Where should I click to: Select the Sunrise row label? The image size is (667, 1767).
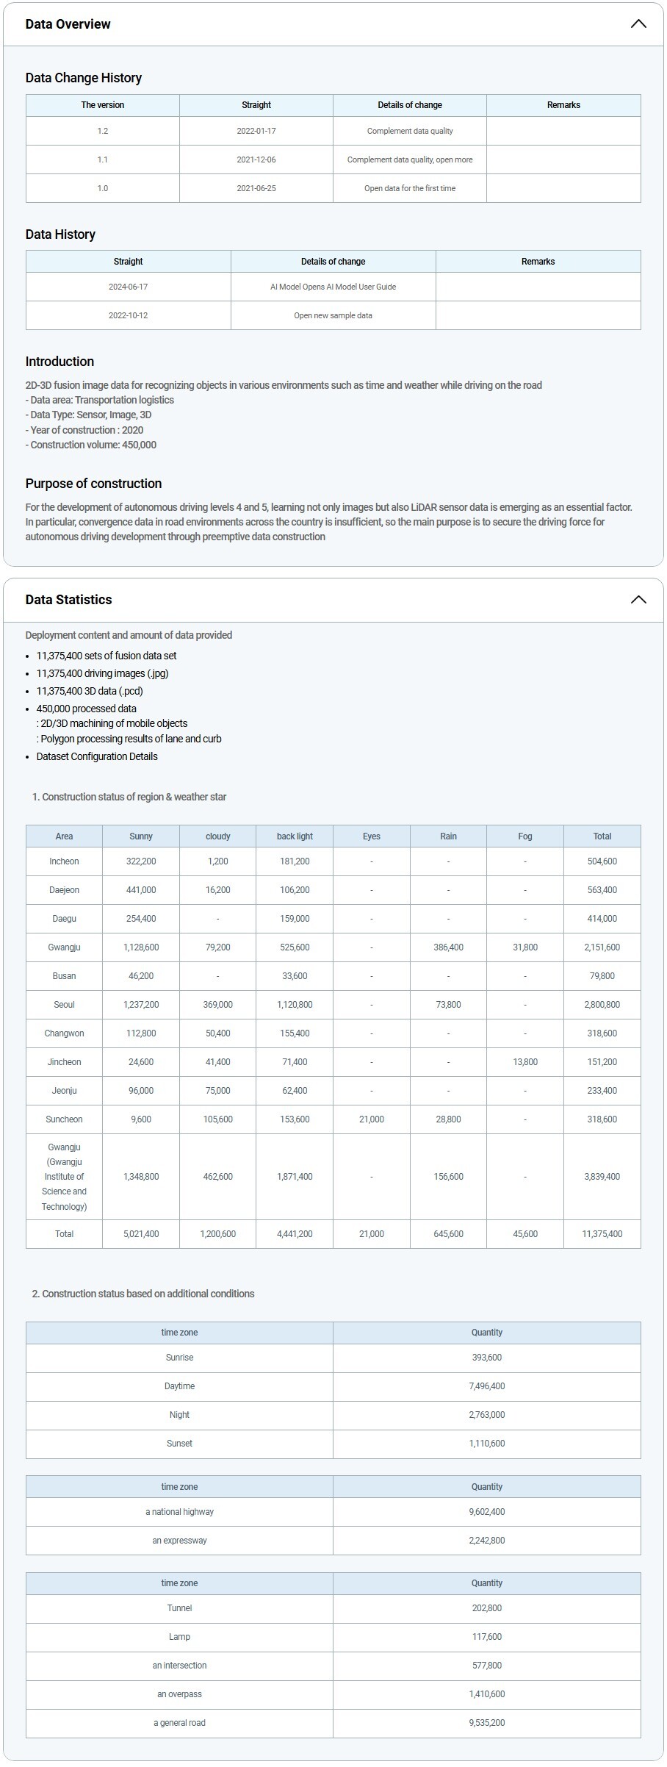(179, 1358)
